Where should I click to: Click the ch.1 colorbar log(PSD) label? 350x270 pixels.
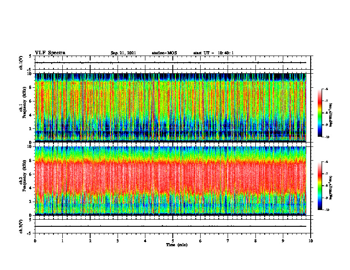pyautogui.click(x=331, y=115)
